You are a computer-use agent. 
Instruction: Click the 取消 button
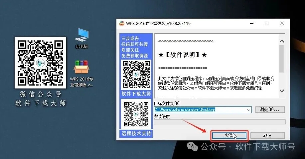(267, 135)
